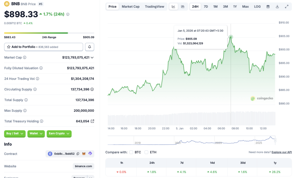Switch to the candlestick chart icon

[x=183, y=6]
